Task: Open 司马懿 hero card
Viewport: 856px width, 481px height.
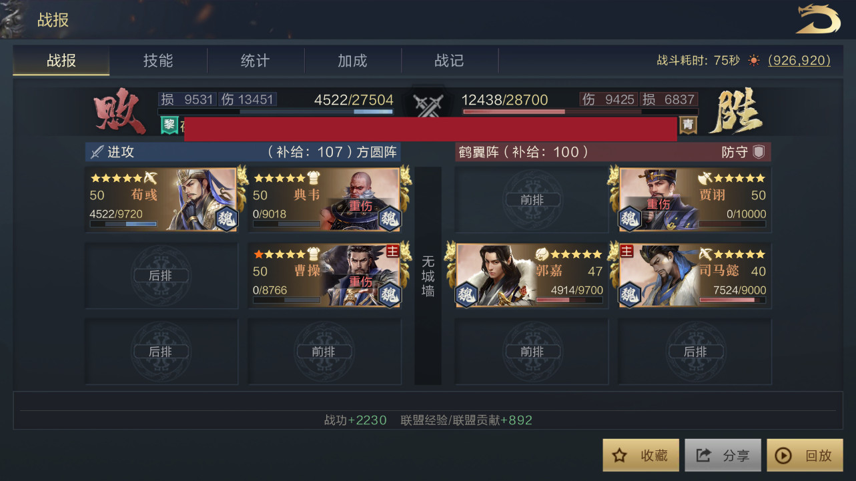Action: [x=695, y=275]
